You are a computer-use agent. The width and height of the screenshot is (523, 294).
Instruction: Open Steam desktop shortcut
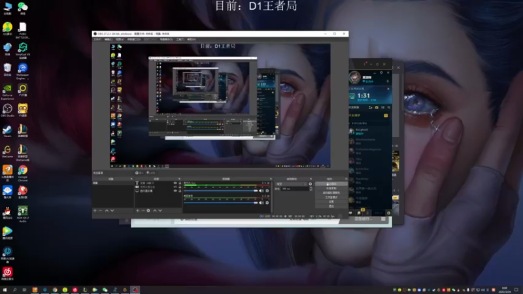click(7, 131)
